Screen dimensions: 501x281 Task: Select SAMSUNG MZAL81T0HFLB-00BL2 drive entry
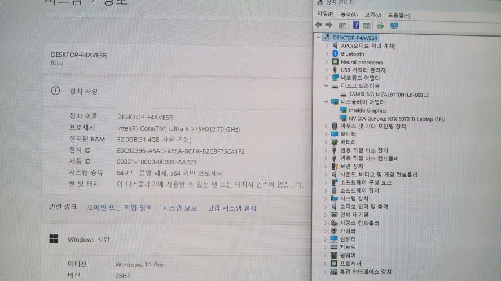point(389,95)
